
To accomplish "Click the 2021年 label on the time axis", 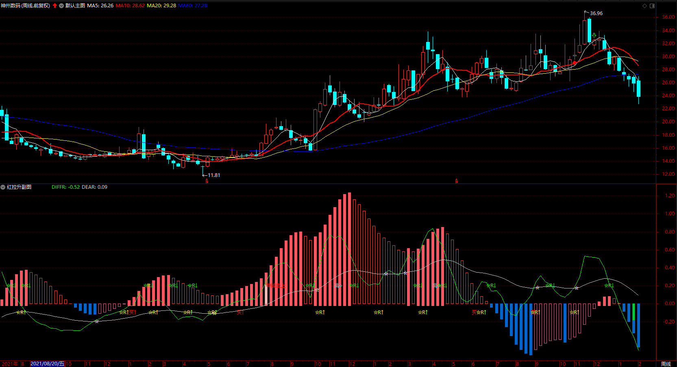I will (10, 364).
